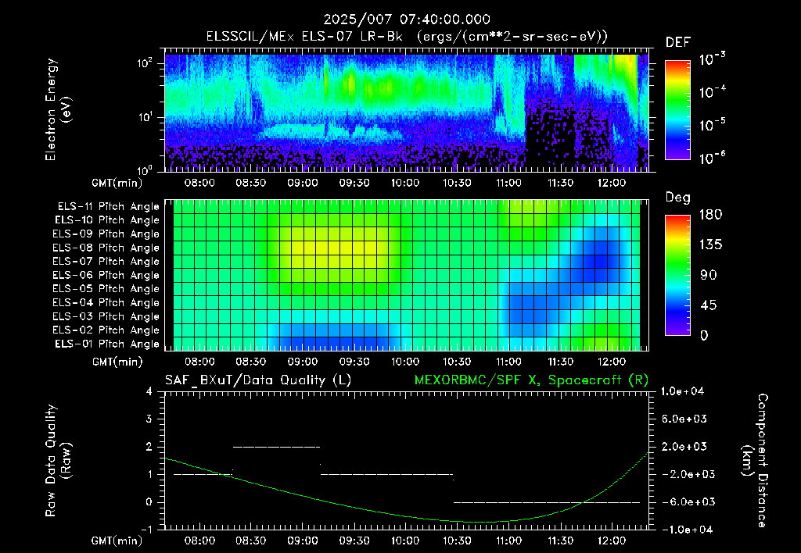Click the white data quality segment at level 2

[x=276, y=447]
